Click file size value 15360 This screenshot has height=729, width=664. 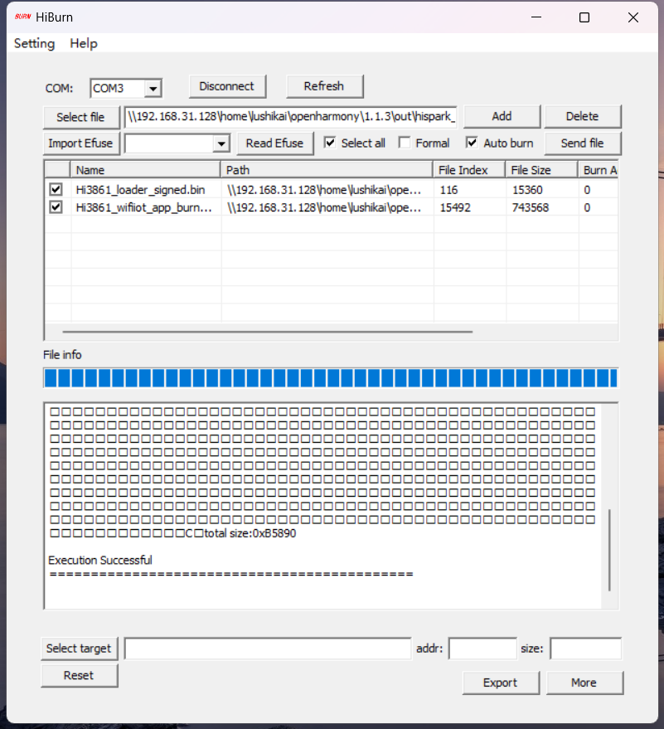click(527, 190)
